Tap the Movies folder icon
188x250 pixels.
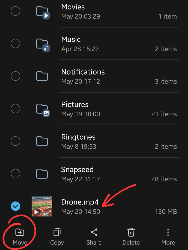(43, 13)
